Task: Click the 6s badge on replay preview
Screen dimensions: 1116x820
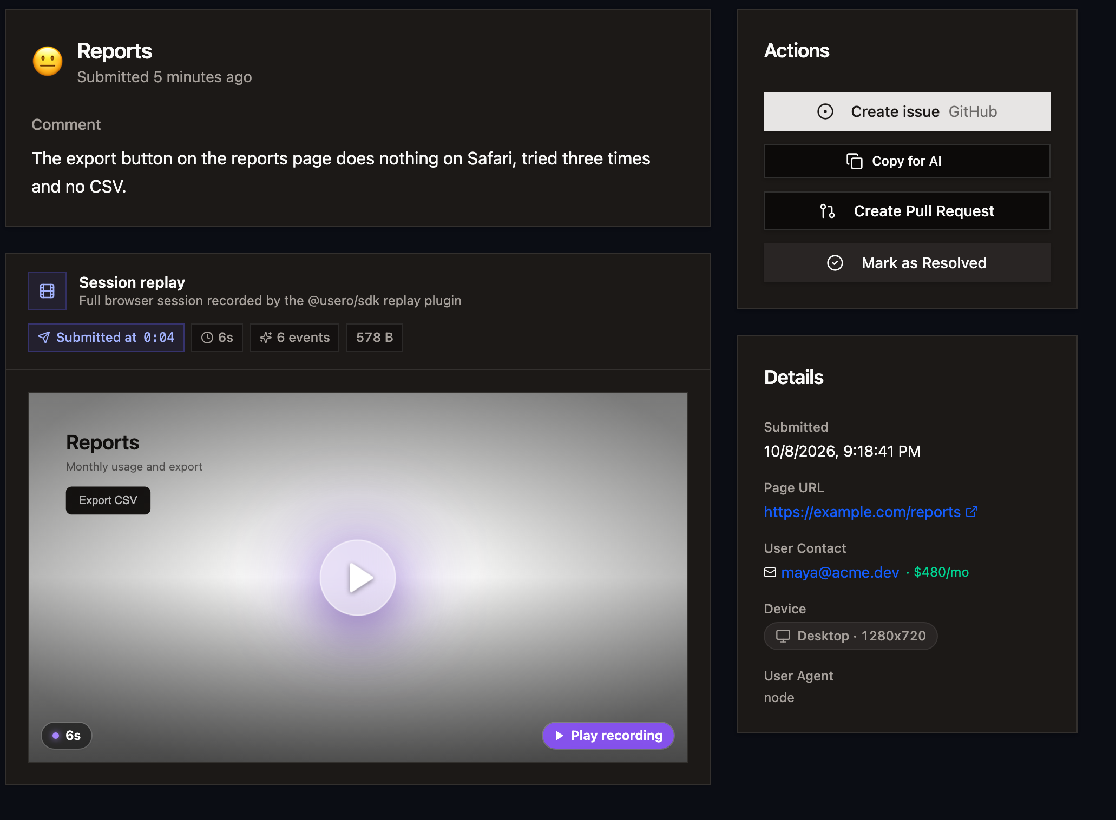Action: pos(67,736)
